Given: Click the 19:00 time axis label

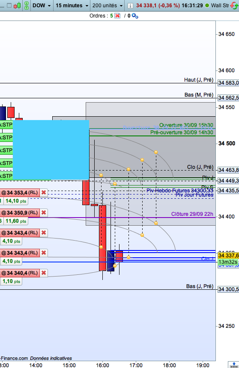Looking at the screenshot, I should click(203, 365).
